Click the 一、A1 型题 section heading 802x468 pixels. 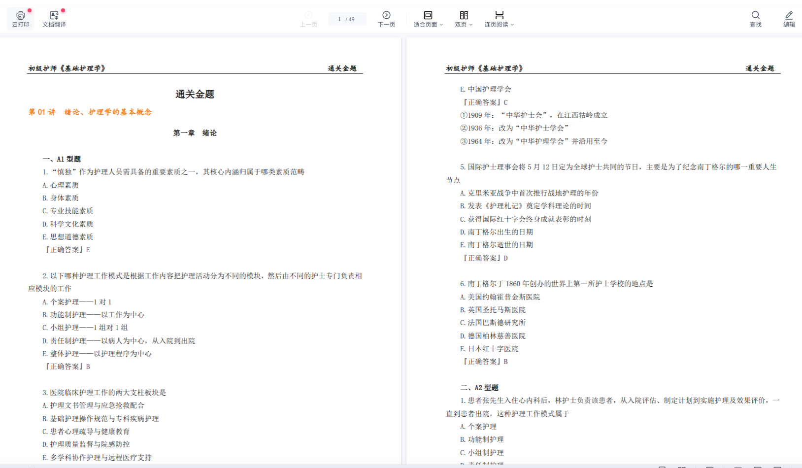pos(62,159)
